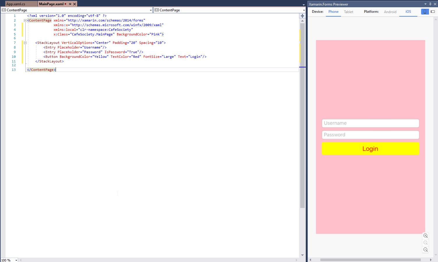Select iOS platform preview

click(x=408, y=12)
